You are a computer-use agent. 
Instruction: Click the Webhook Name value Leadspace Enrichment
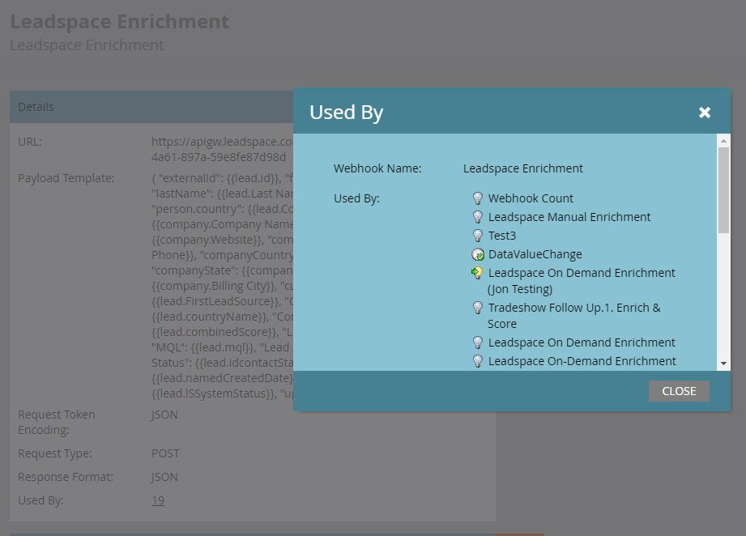coord(523,168)
